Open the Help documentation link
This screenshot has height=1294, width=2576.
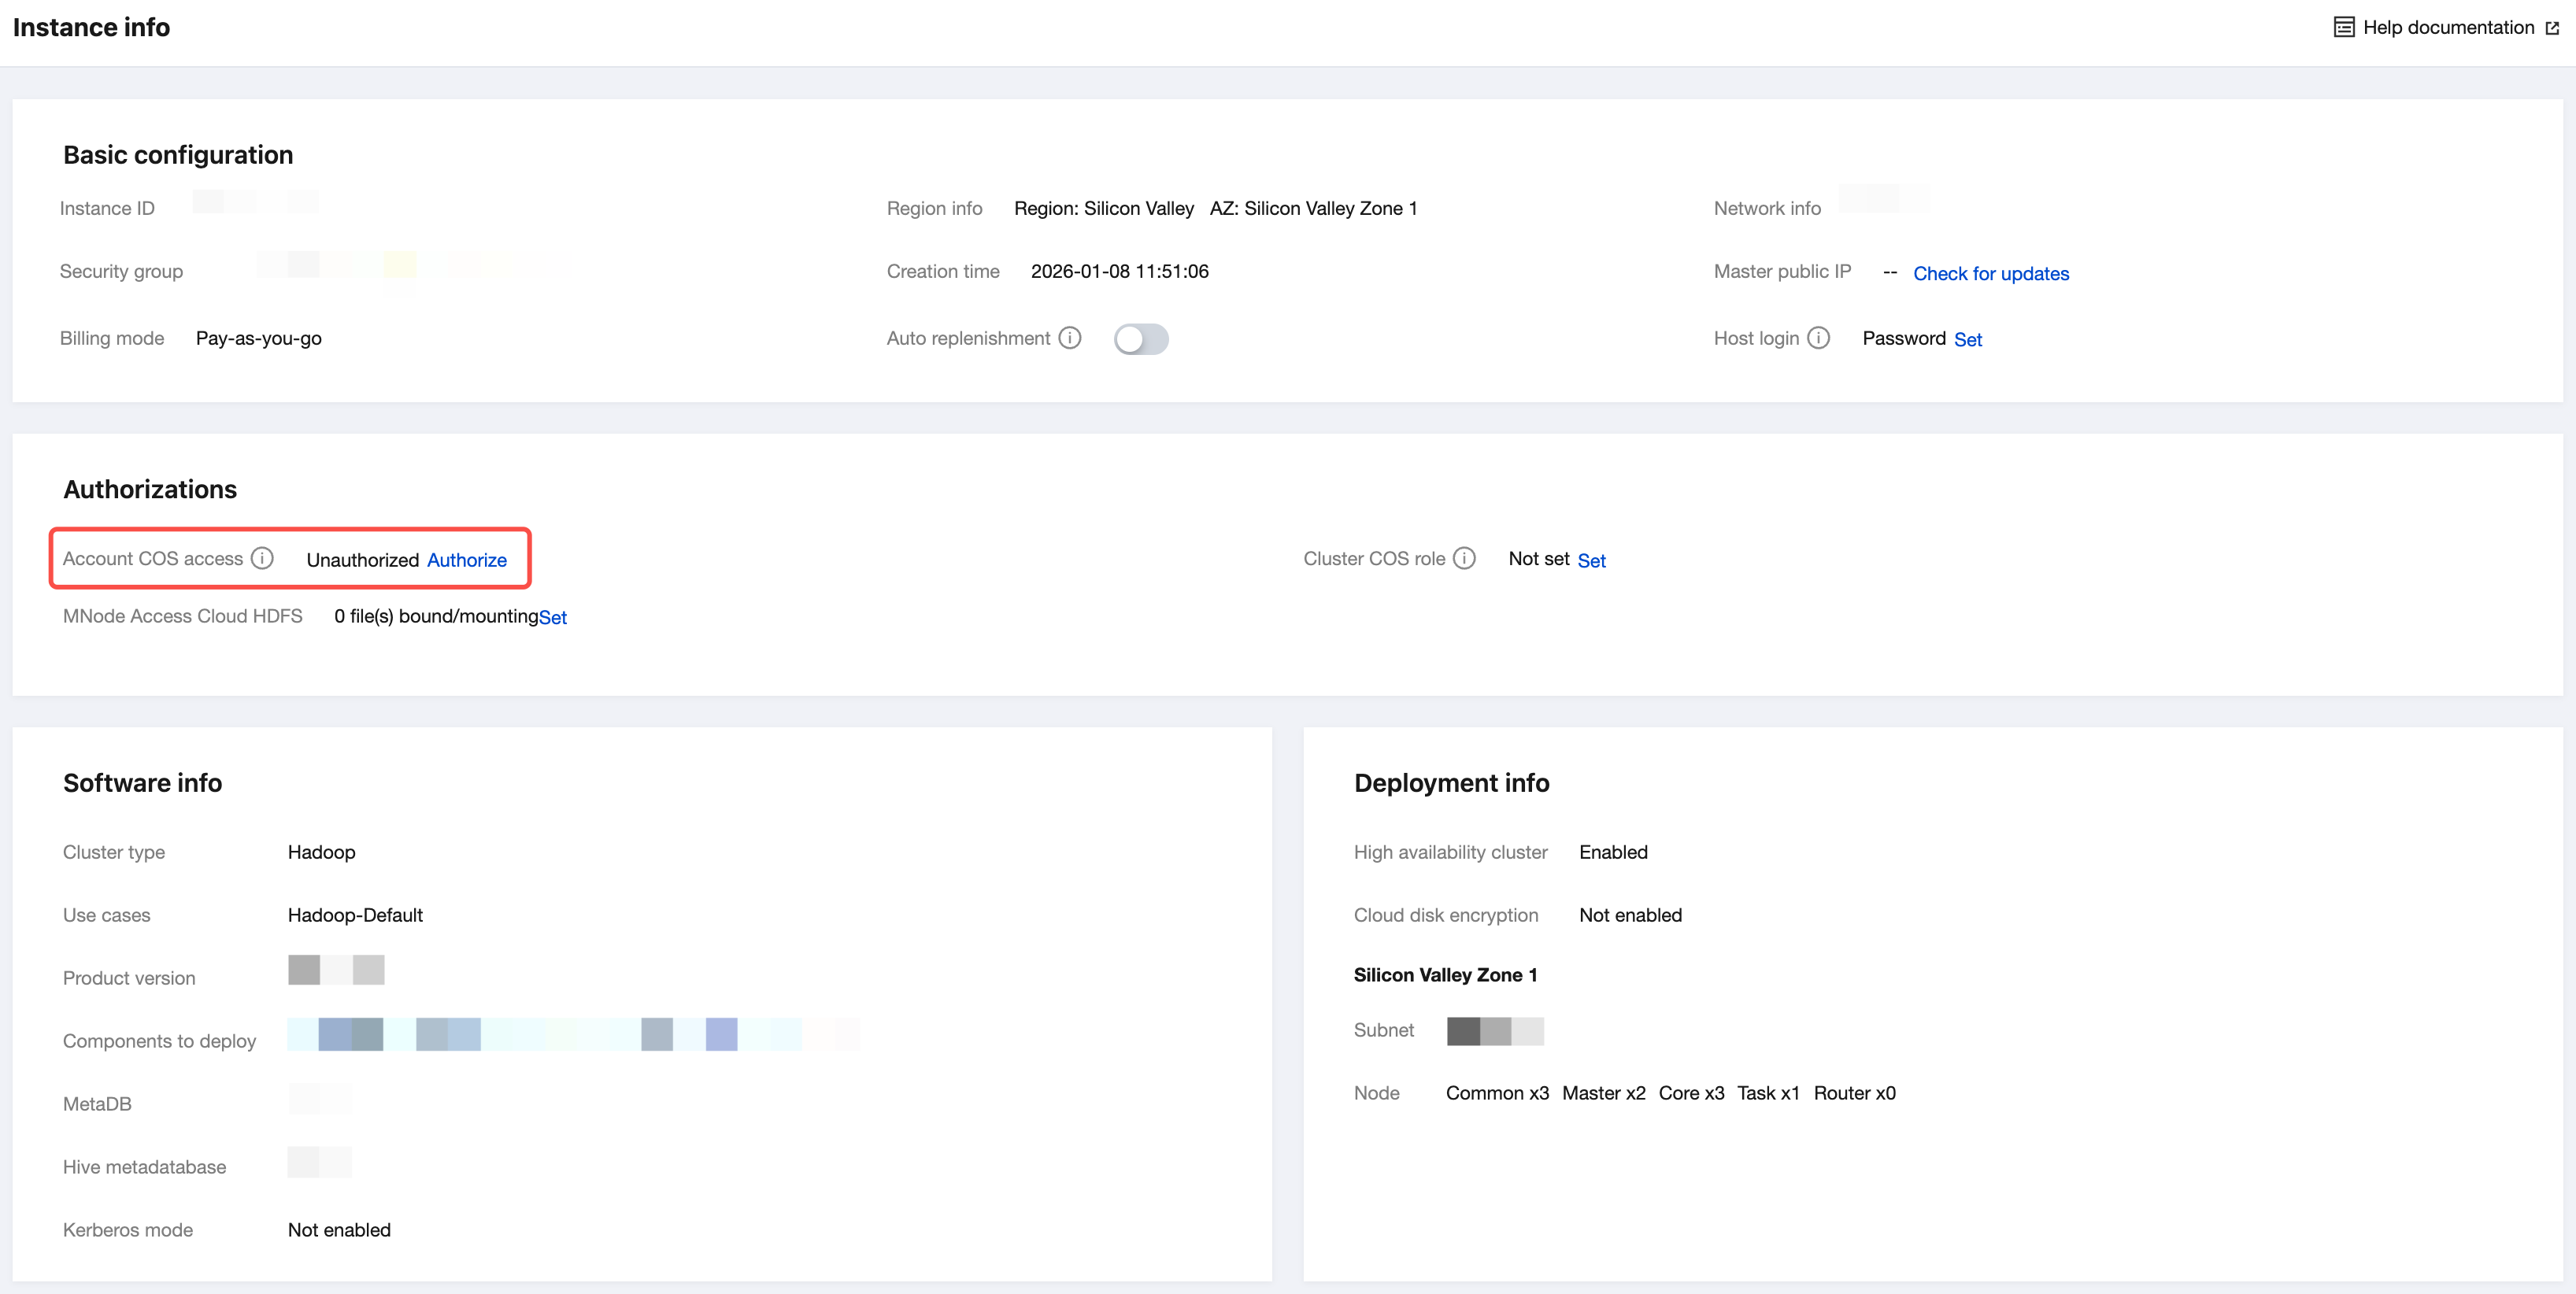[2448, 27]
